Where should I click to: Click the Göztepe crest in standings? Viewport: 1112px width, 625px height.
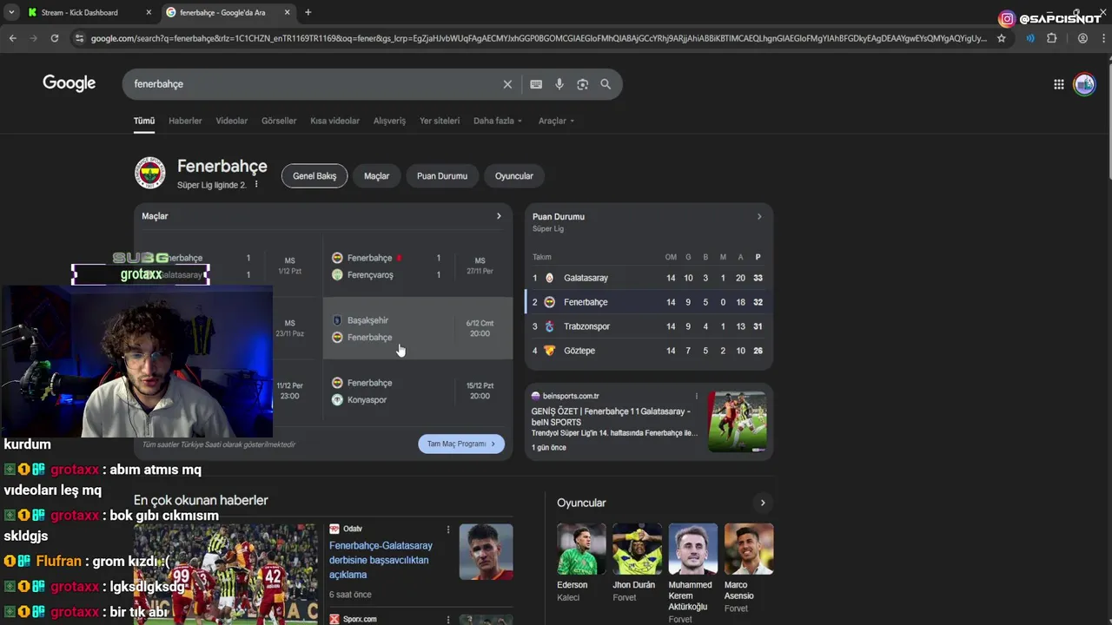pyautogui.click(x=549, y=351)
